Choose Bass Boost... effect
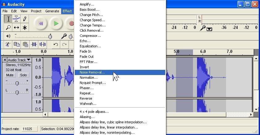260x135 pixels. click(x=120, y=10)
